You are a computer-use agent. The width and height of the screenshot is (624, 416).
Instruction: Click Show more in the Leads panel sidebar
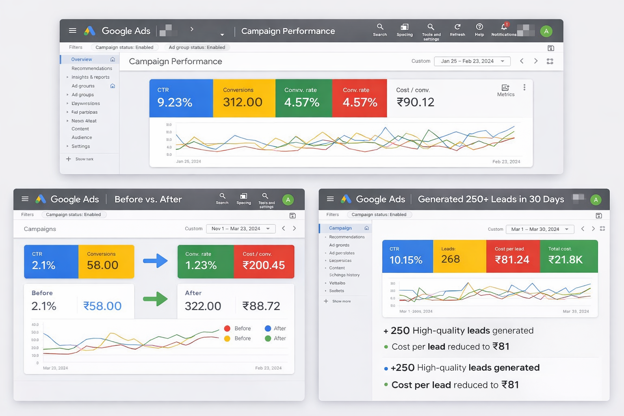[x=341, y=301]
